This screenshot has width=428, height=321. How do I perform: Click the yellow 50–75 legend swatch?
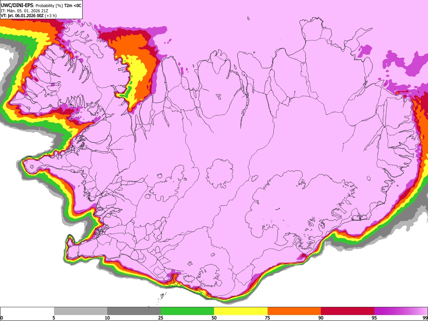pos(241,311)
